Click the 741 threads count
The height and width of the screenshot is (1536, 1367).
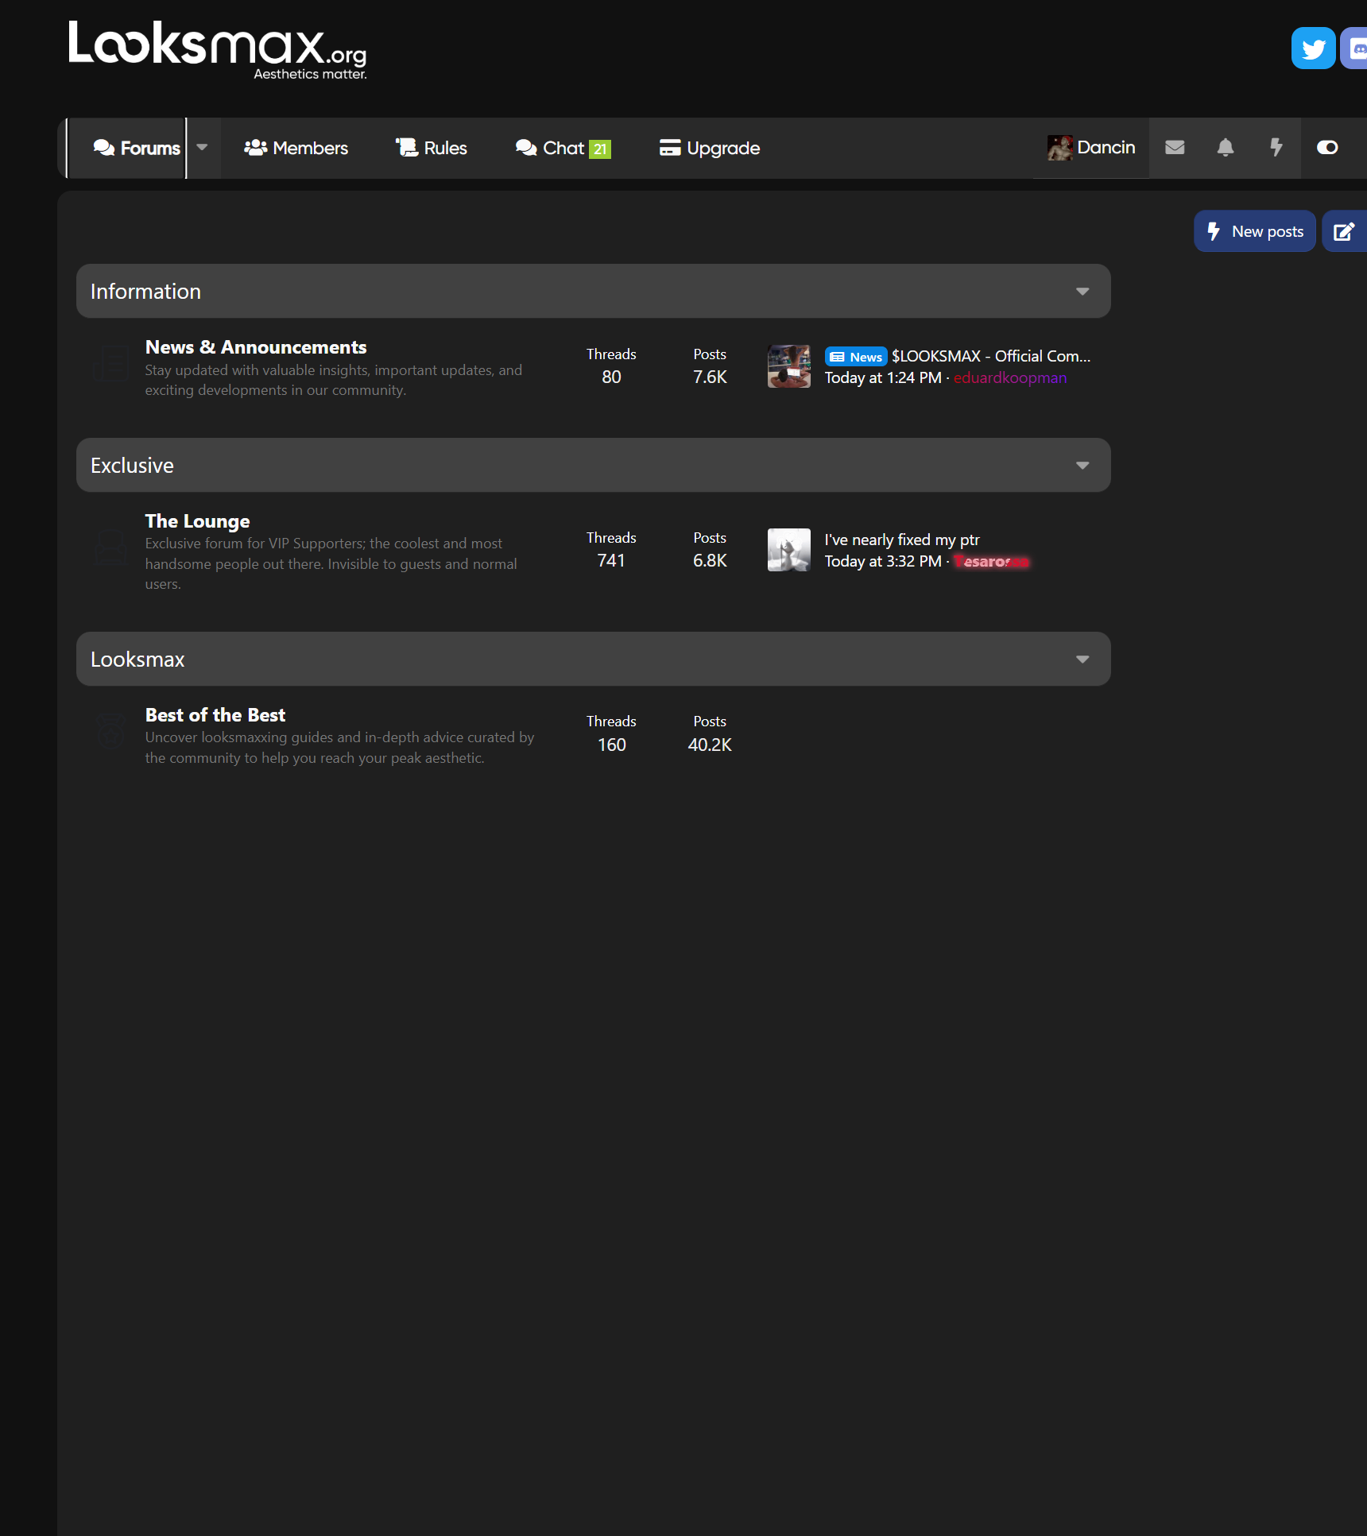611,560
